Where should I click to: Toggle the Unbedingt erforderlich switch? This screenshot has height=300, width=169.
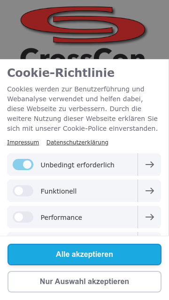pyautogui.click(x=23, y=165)
